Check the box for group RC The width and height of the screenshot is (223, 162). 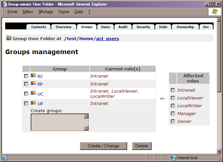tap(26, 76)
